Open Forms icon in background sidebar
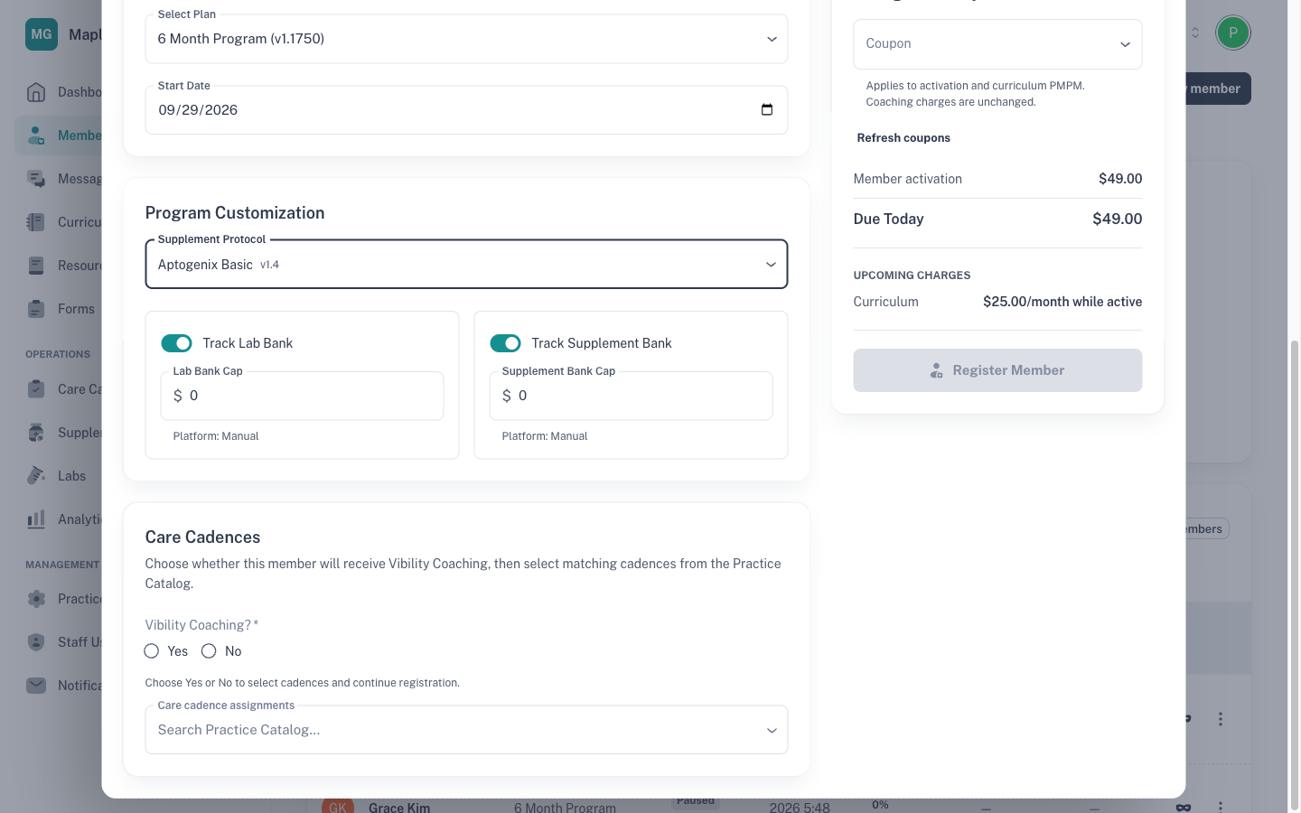Viewport: 1301px width, 813px height. click(x=36, y=309)
